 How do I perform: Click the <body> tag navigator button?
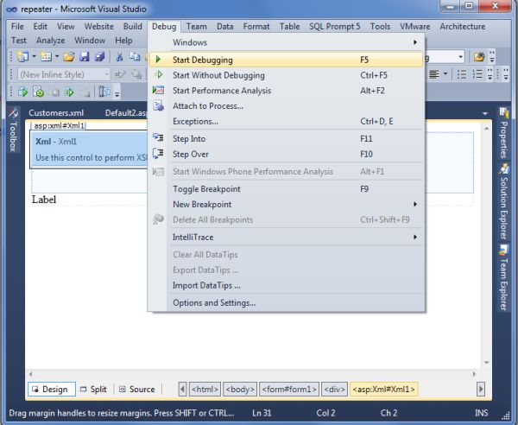pyautogui.click(x=240, y=390)
